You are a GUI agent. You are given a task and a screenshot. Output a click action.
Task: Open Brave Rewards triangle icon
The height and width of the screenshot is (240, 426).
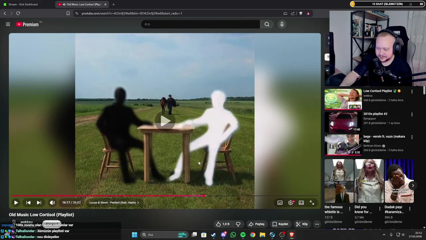(x=308, y=13)
